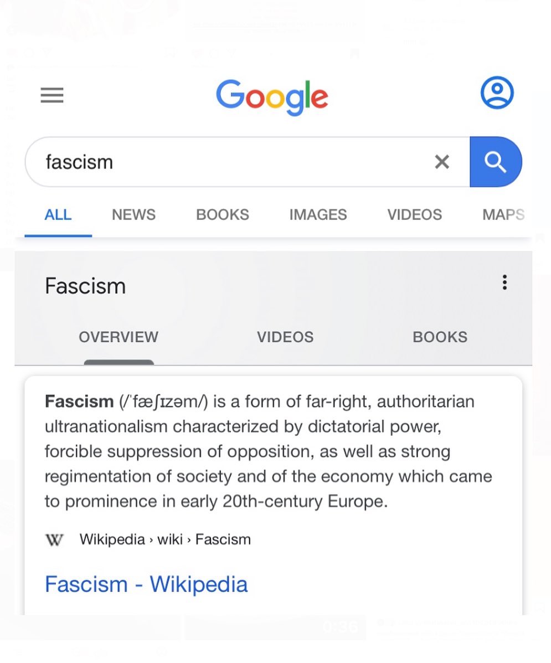Click inside the search input field

[233, 162]
